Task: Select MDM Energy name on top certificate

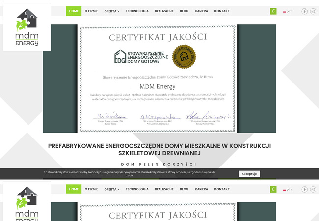Action: coord(158,87)
